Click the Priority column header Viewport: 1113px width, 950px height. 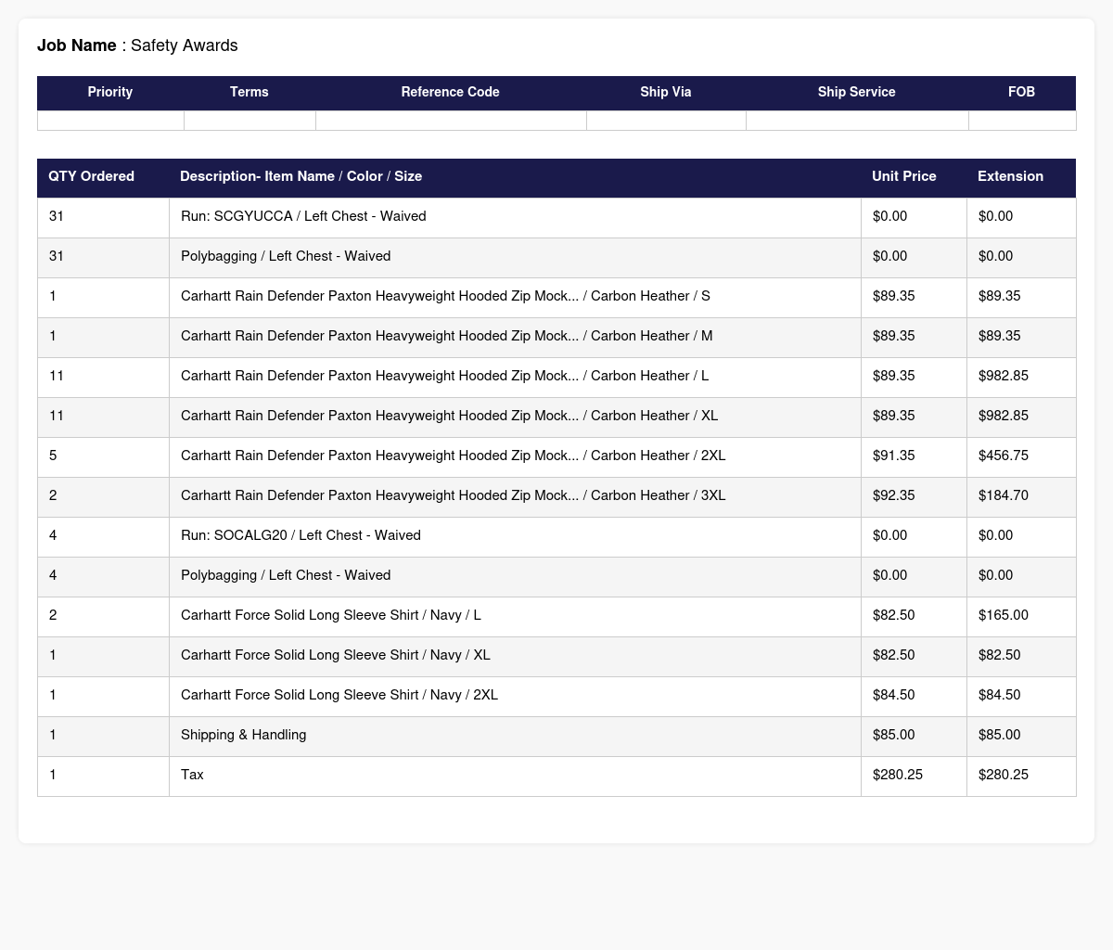point(110,93)
